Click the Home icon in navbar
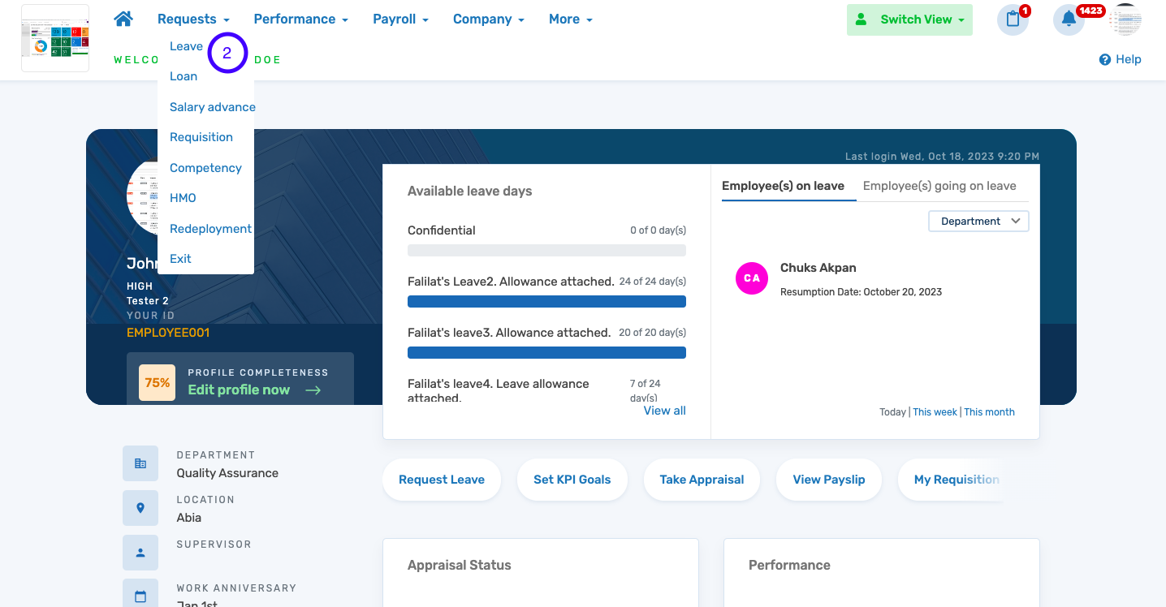1166x607 pixels. click(123, 19)
